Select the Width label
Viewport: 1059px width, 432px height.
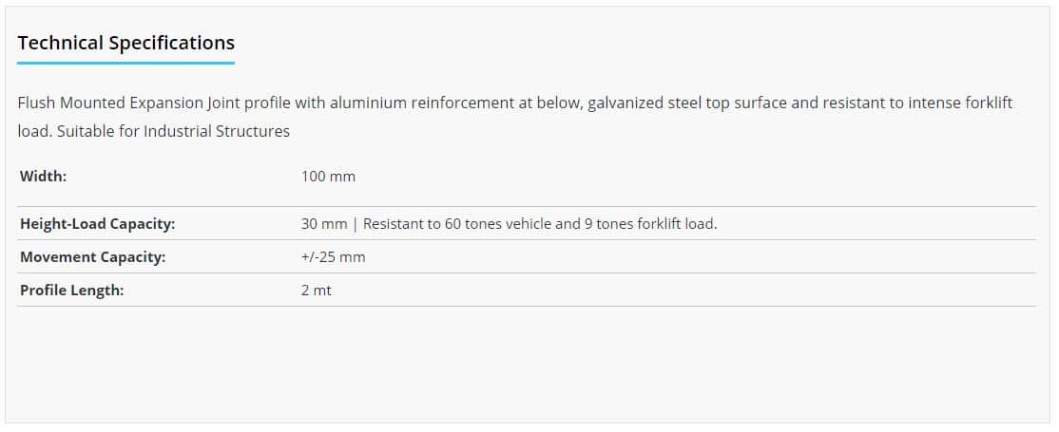43,177
